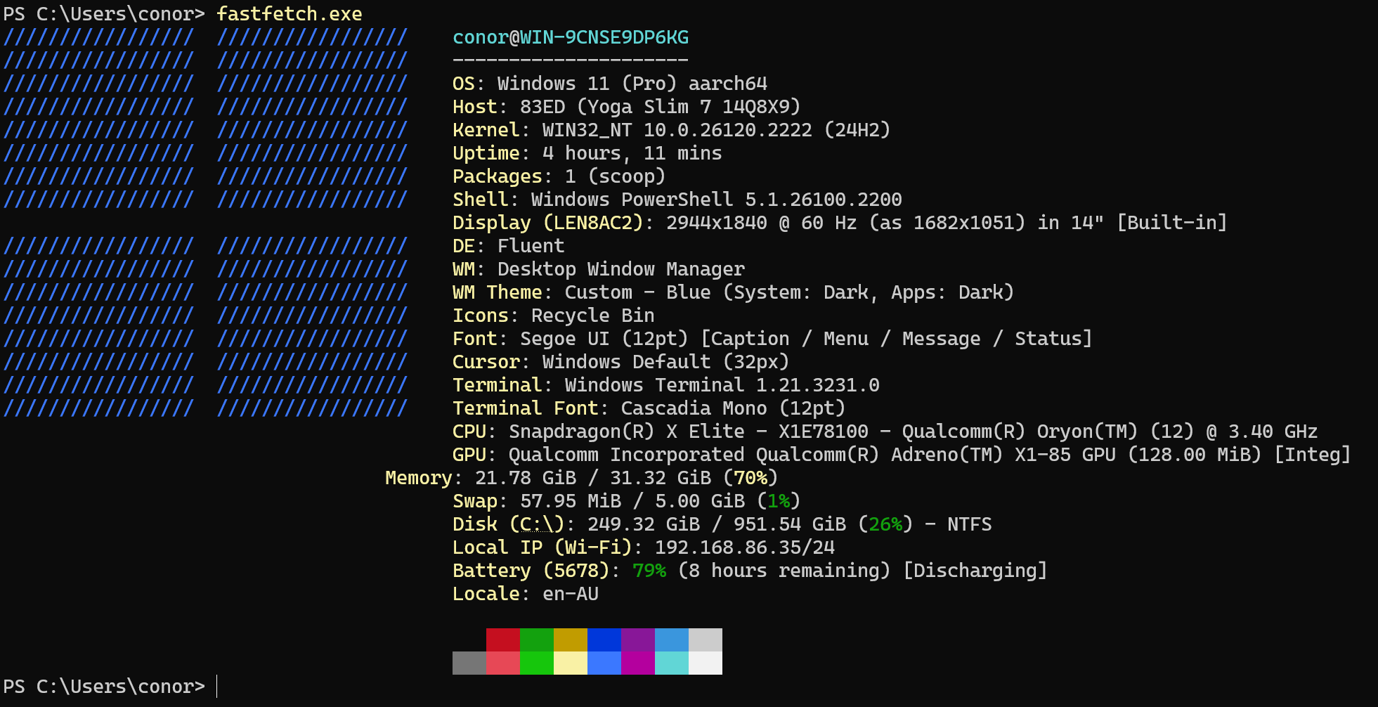Click the magenta swatch in bottom row
This screenshot has height=707, width=1378.
pyautogui.click(x=637, y=663)
